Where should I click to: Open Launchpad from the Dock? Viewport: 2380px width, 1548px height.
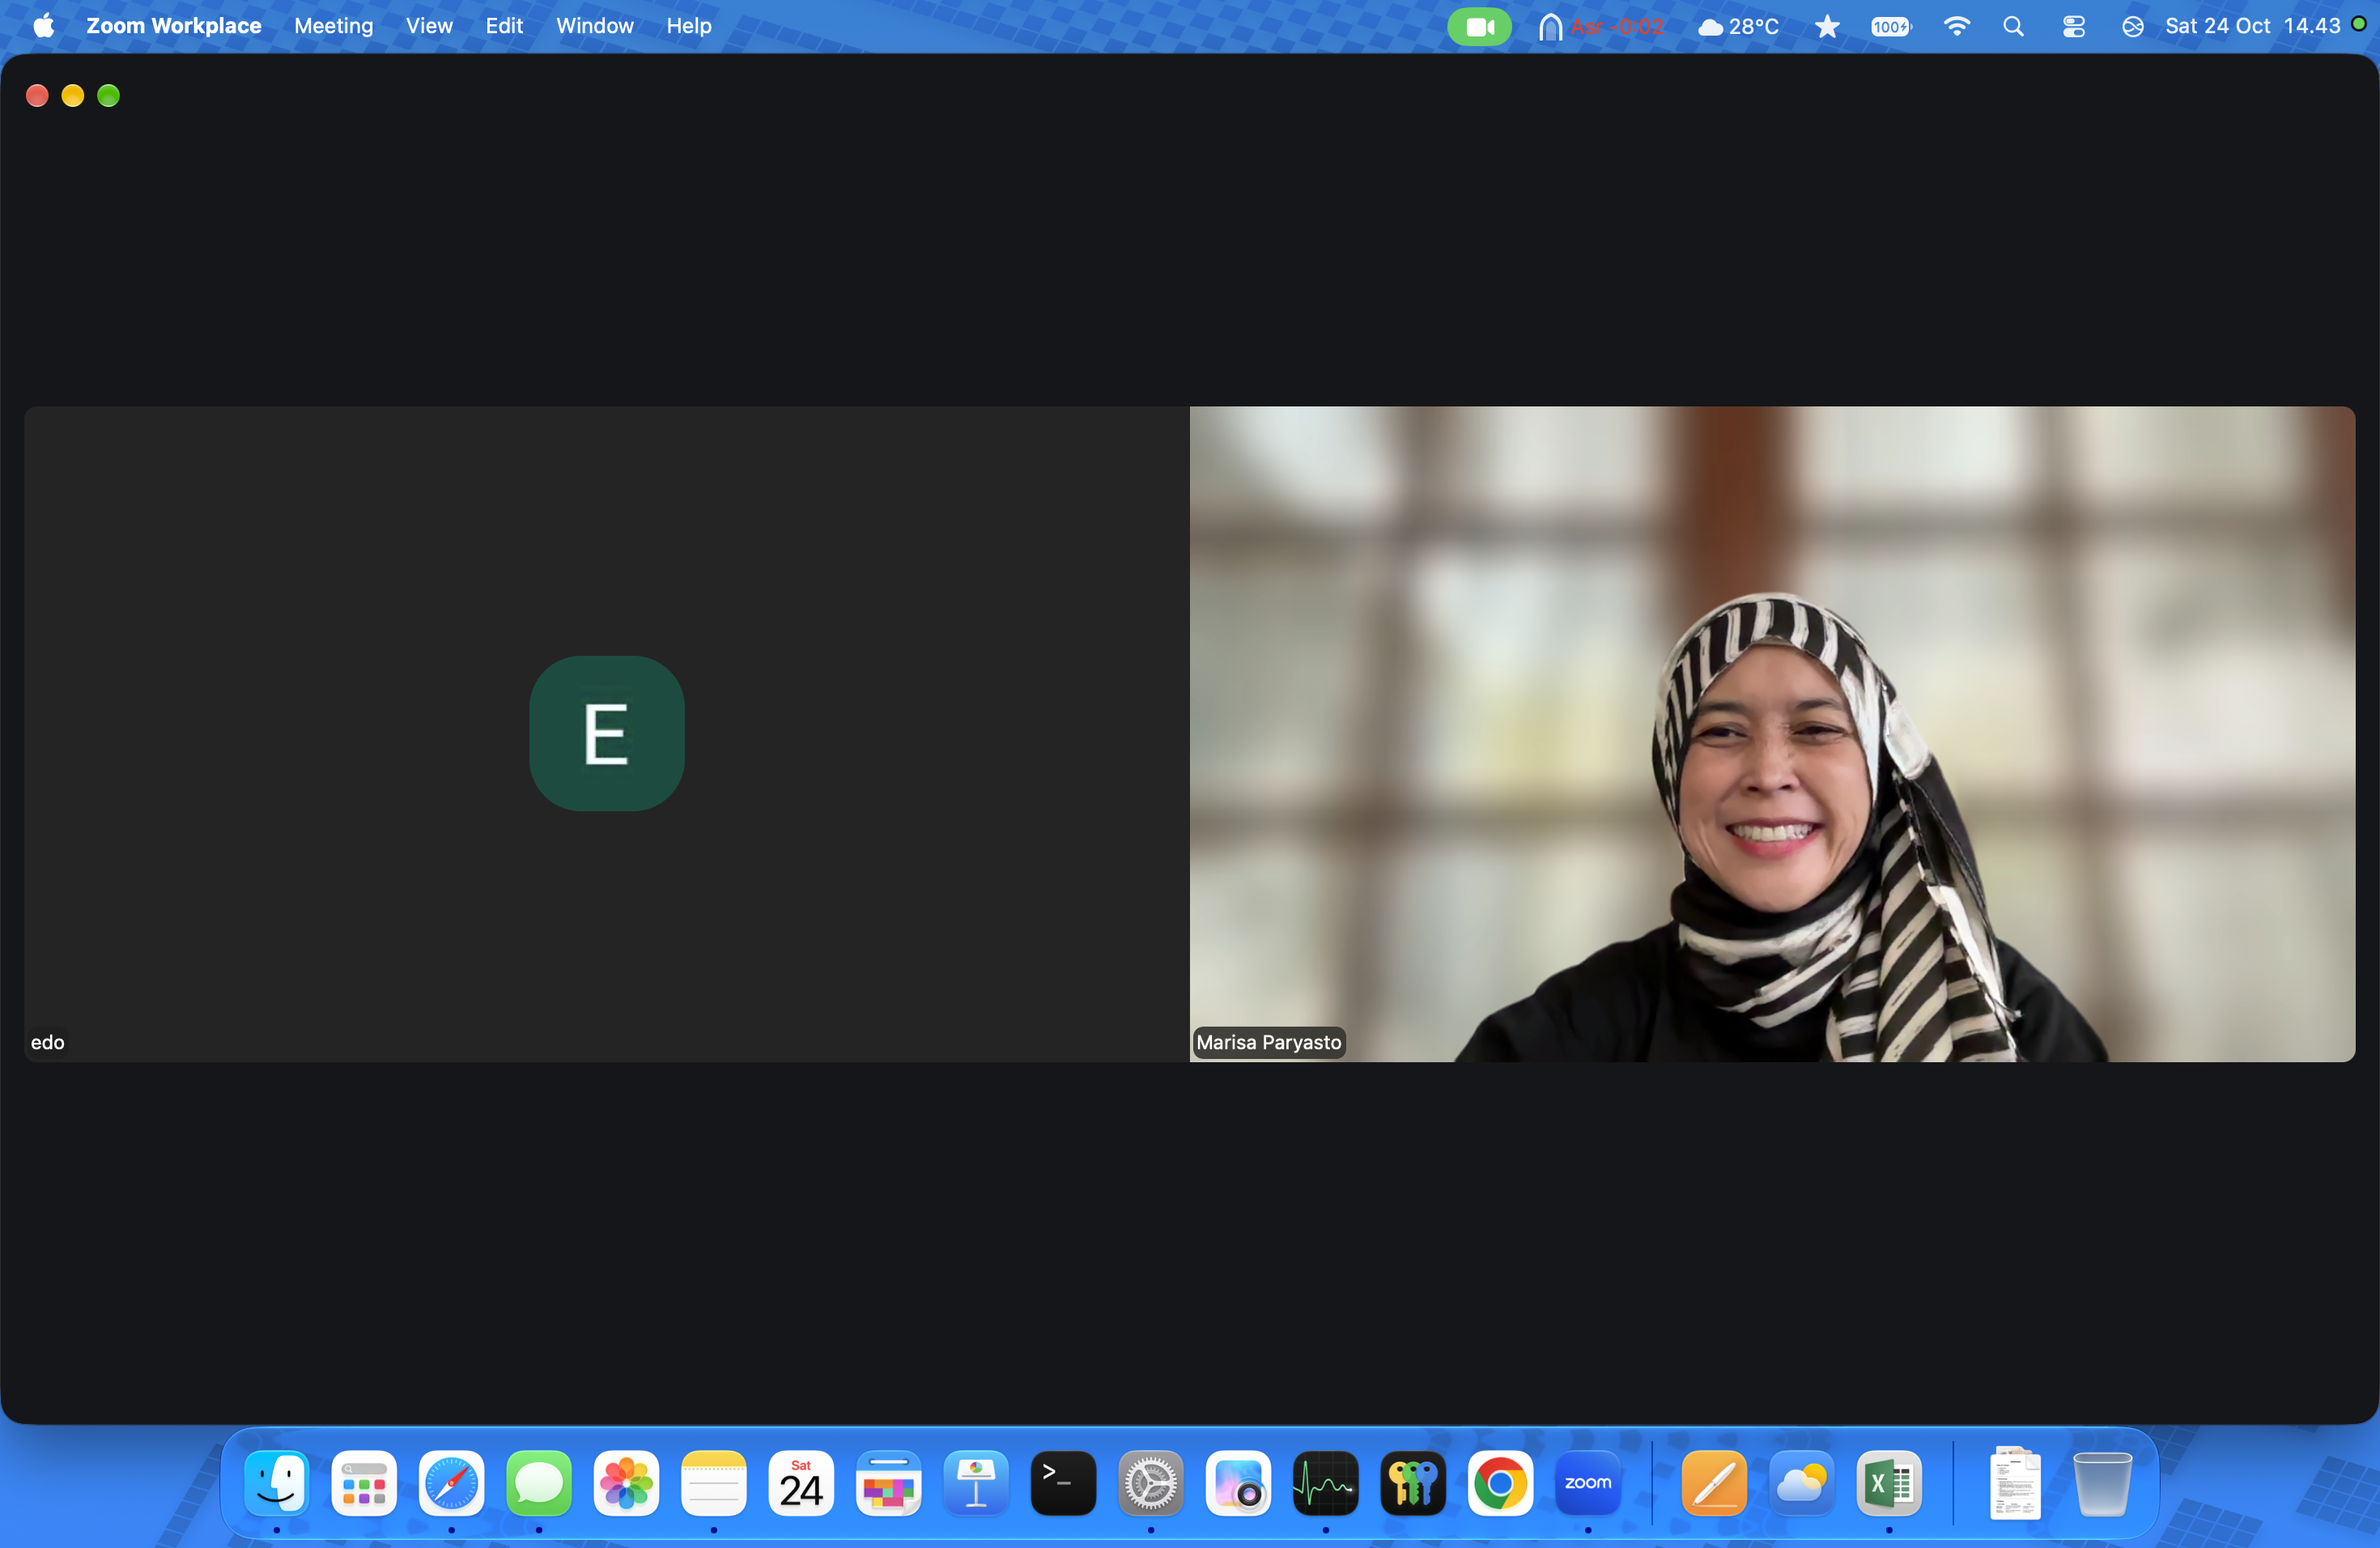pyautogui.click(x=364, y=1482)
